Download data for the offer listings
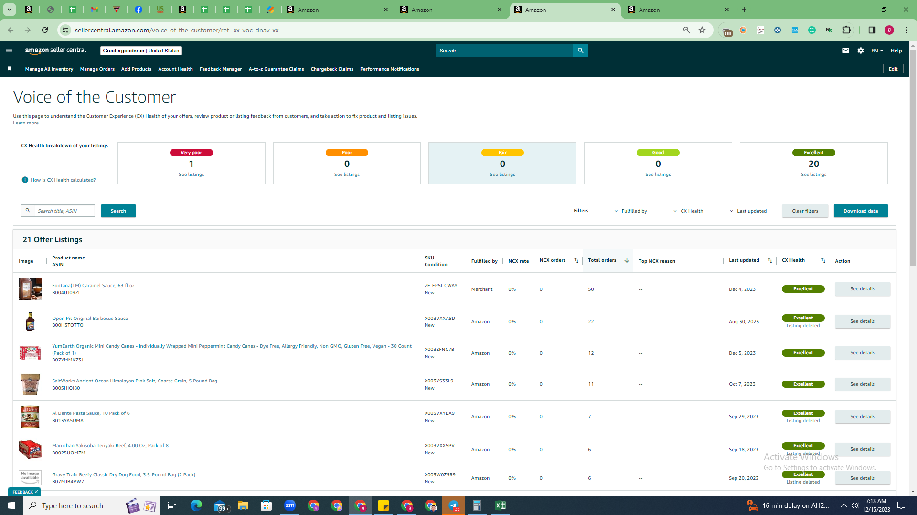The height and width of the screenshot is (515, 917). click(861, 211)
